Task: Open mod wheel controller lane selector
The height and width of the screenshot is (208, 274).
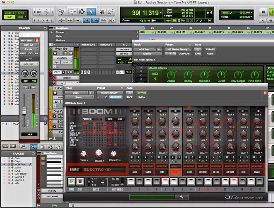Action: [52, 196]
